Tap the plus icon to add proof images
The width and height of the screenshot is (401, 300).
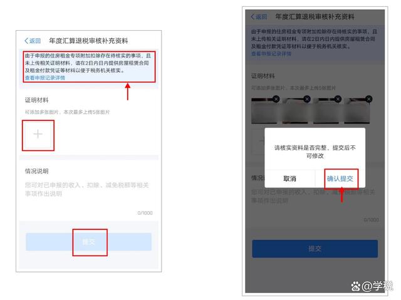pos(38,134)
